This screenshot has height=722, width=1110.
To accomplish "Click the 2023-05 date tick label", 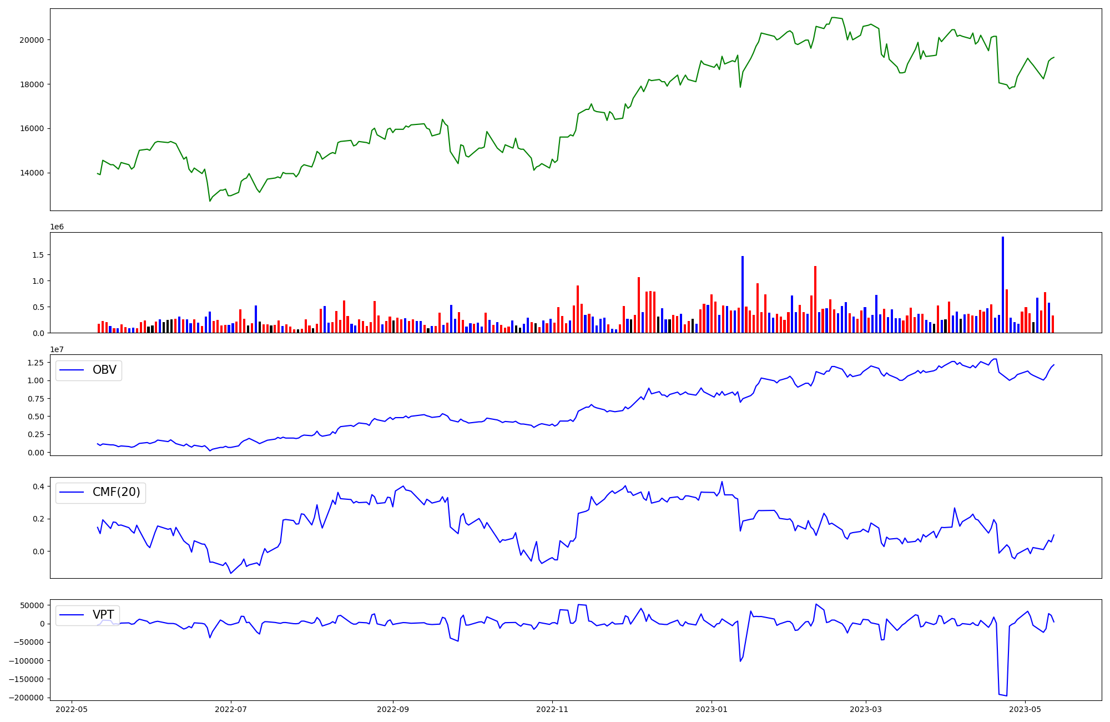I will [1025, 709].
